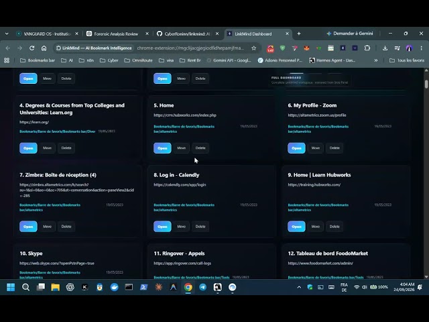429x322 pixels.
Task: Reload the LinkMind Dashboard page
Action: pos(32,48)
